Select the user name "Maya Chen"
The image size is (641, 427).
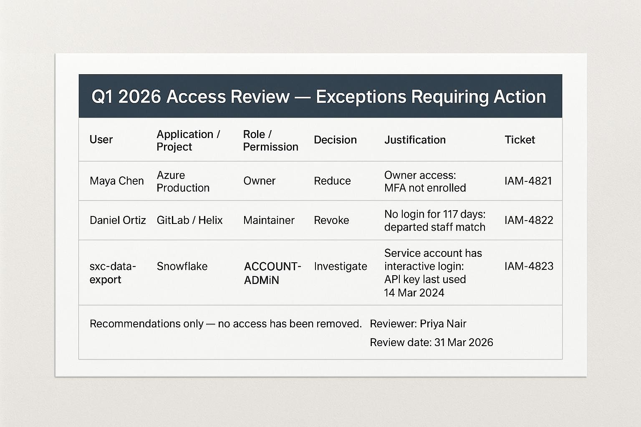116,181
